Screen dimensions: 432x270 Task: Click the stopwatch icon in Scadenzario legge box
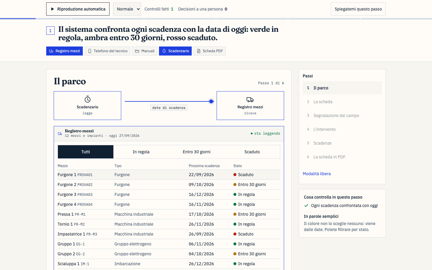(88, 99)
